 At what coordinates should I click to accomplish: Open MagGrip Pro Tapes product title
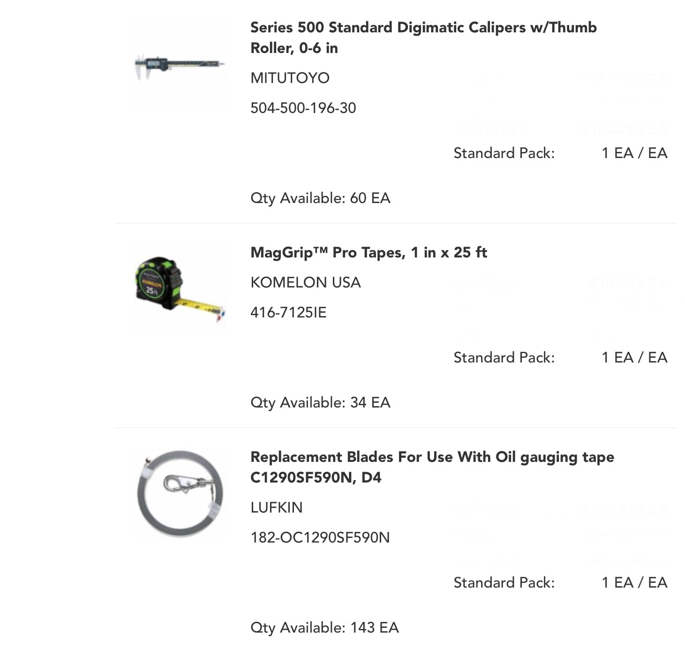[369, 253]
